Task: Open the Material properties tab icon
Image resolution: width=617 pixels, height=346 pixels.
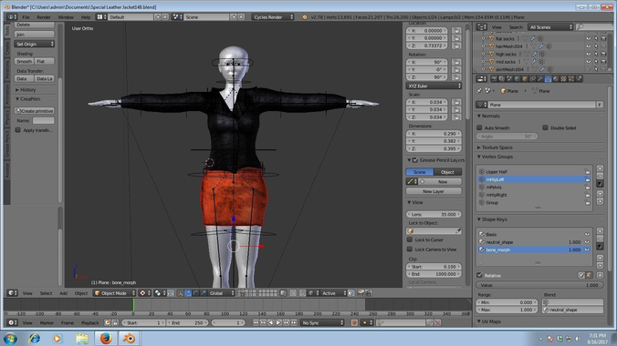Action: point(556,79)
